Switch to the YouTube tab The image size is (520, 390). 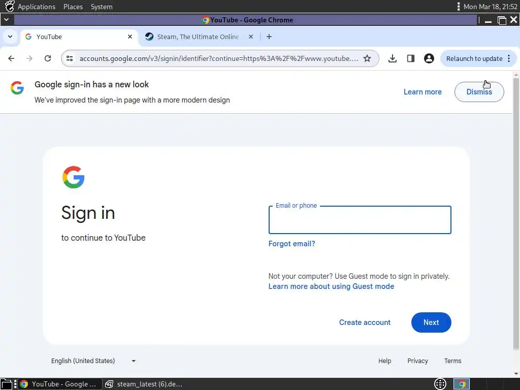[x=78, y=37]
